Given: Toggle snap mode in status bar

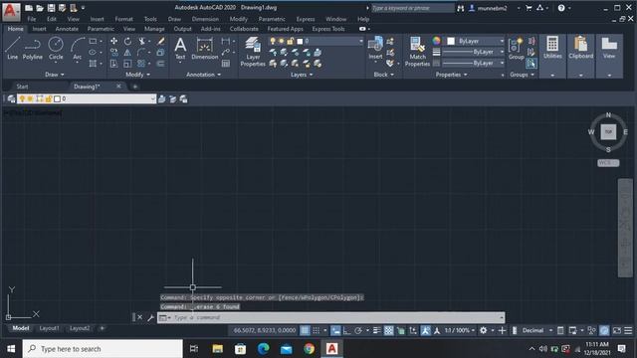Looking at the screenshot, I should 317,331.
